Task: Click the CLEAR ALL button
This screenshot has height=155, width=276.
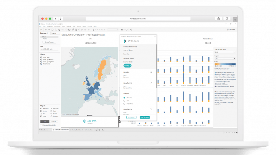Action: tap(132, 117)
